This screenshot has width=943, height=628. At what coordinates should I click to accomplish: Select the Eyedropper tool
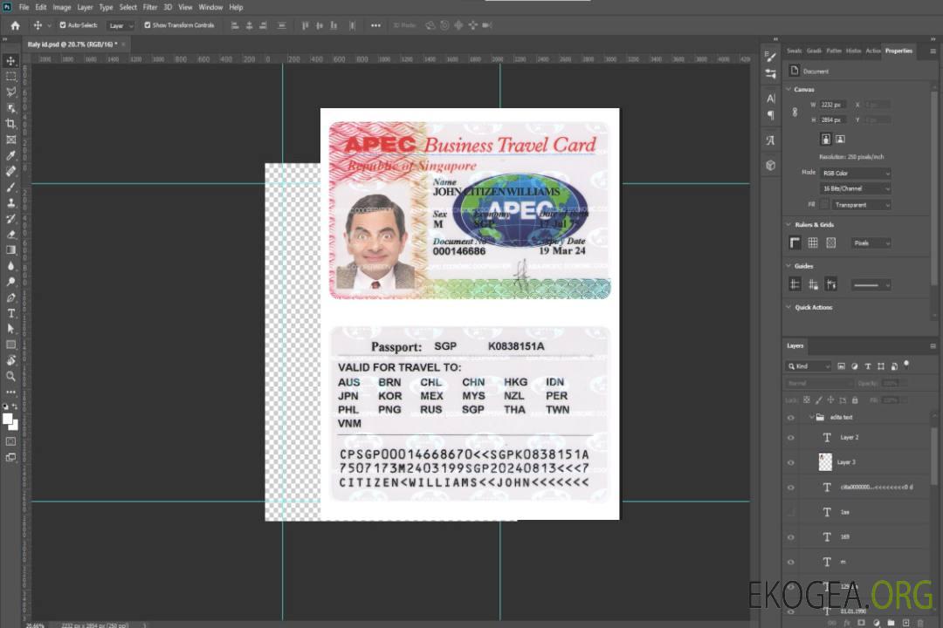(11, 155)
